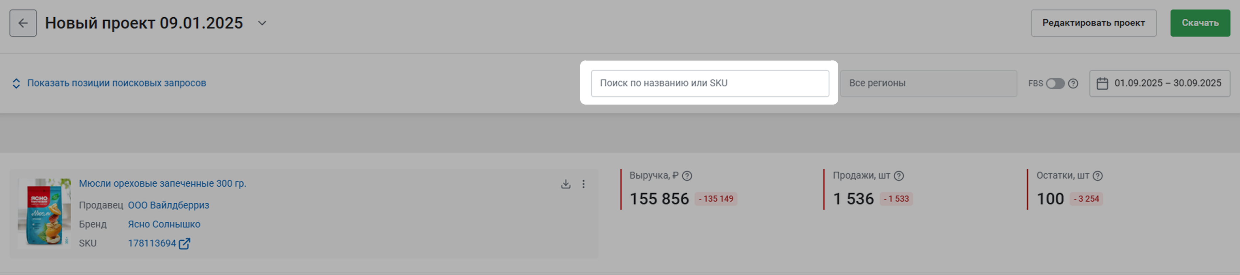Open the three-dot menu on product card
Viewport: 1240px width, 275px height.
click(584, 184)
